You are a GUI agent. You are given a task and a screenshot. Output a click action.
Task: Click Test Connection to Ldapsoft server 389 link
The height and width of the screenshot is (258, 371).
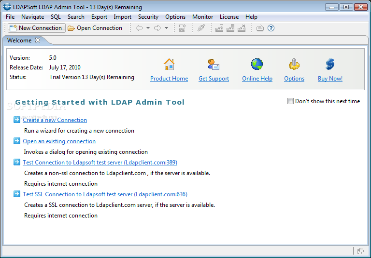tap(100, 163)
